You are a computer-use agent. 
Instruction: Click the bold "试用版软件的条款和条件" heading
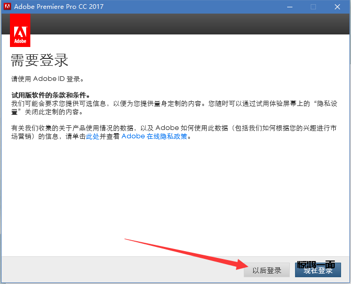coord(51,95)
